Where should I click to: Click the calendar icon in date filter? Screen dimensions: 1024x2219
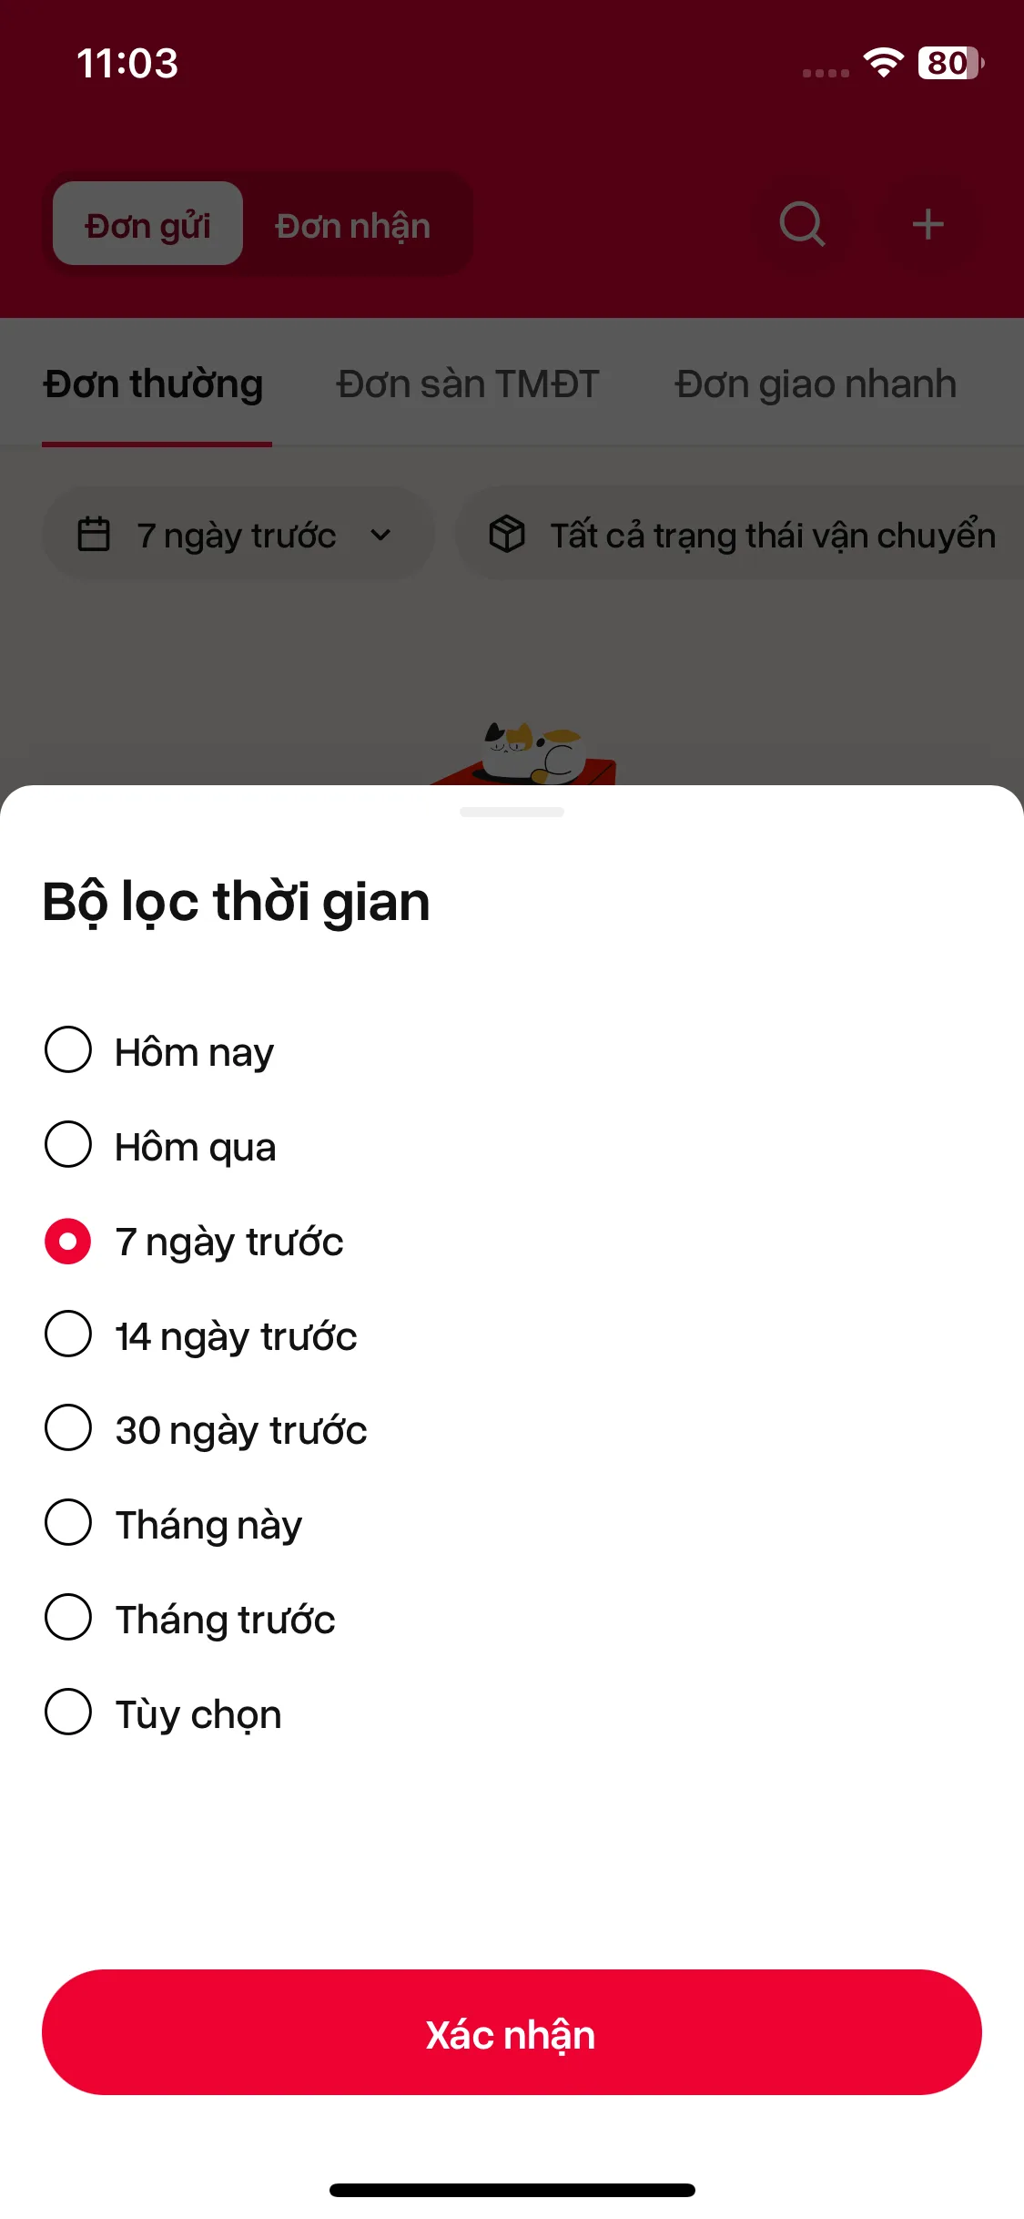(x=94, y=535)
